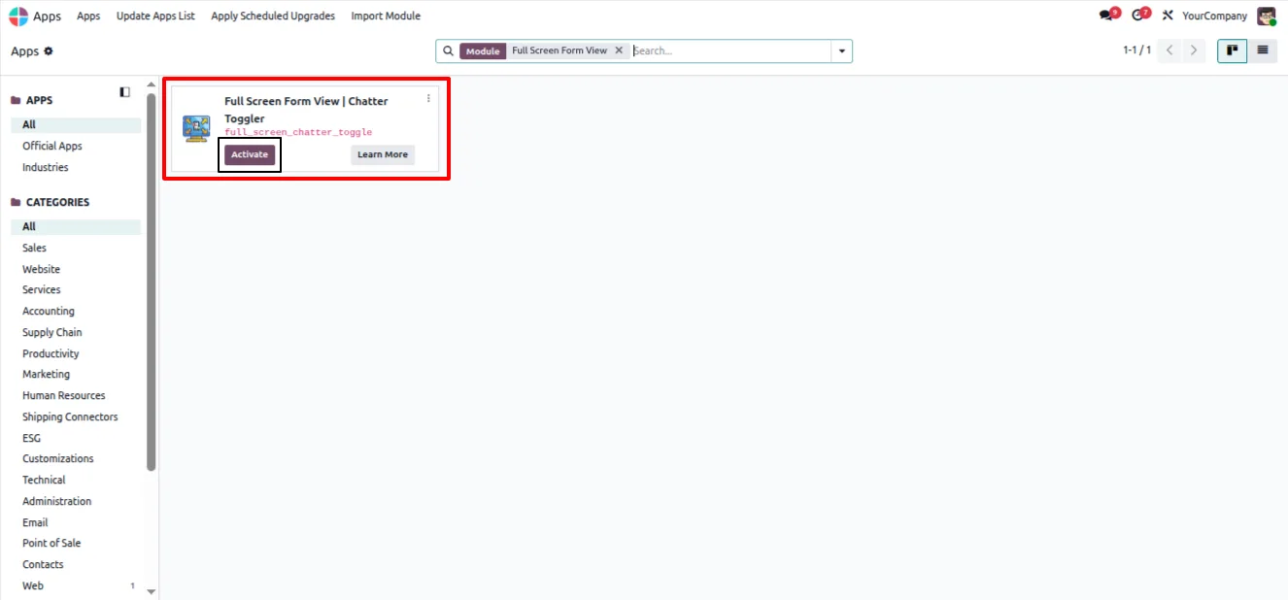This screenshot has width=1288, height=600.
Task: Open the module card three-dot menu
Action: 428,98
